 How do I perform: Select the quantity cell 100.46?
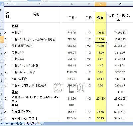pos(100,33)
